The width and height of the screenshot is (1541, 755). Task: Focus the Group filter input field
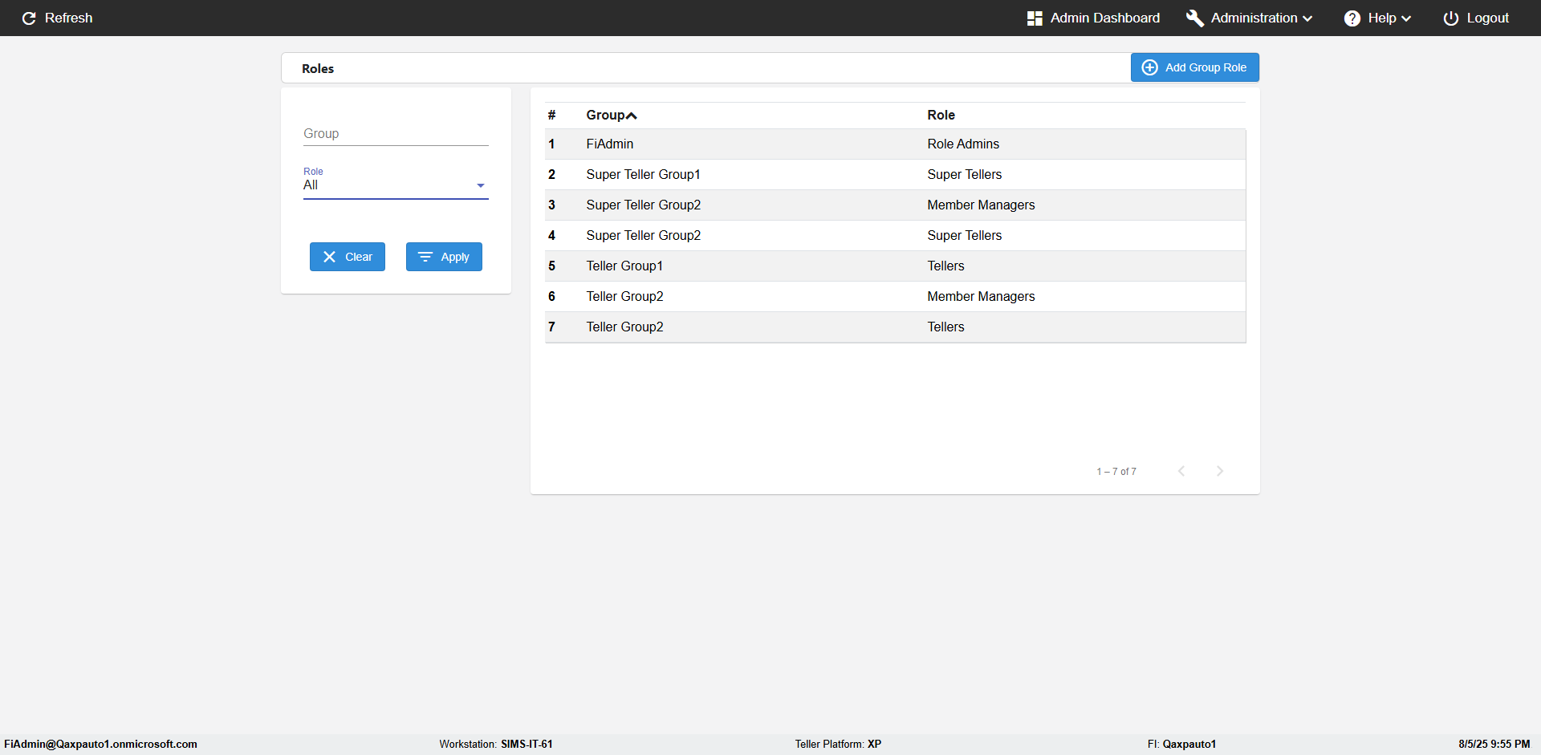(396, 133)
